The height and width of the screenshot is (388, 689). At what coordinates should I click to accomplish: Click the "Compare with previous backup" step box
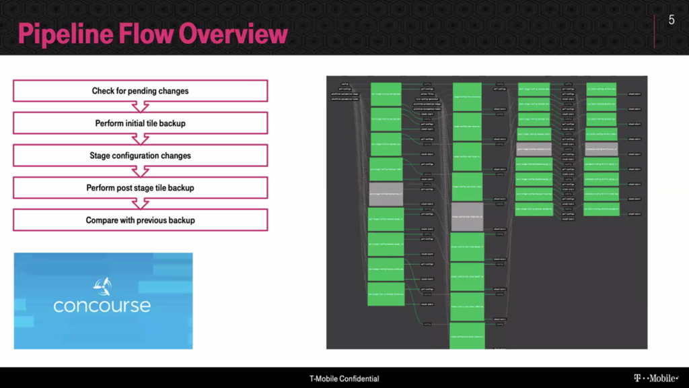tap(140, 220)
